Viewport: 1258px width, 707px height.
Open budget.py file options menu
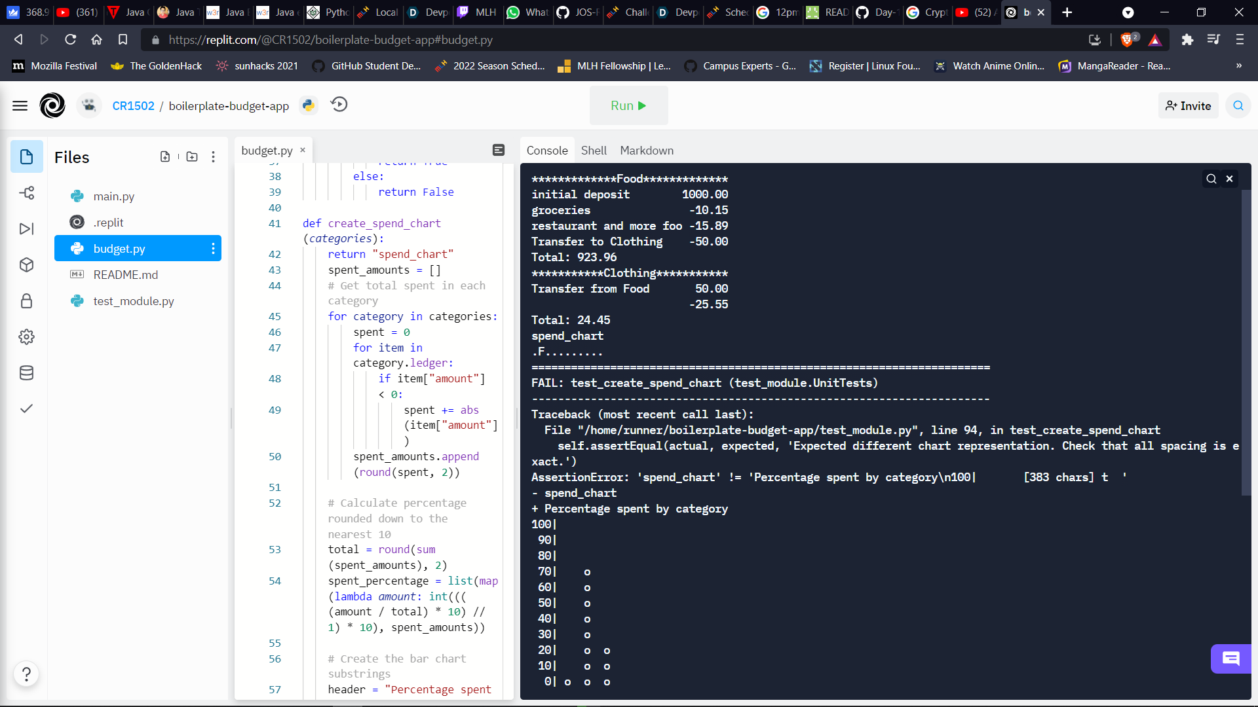213,249
